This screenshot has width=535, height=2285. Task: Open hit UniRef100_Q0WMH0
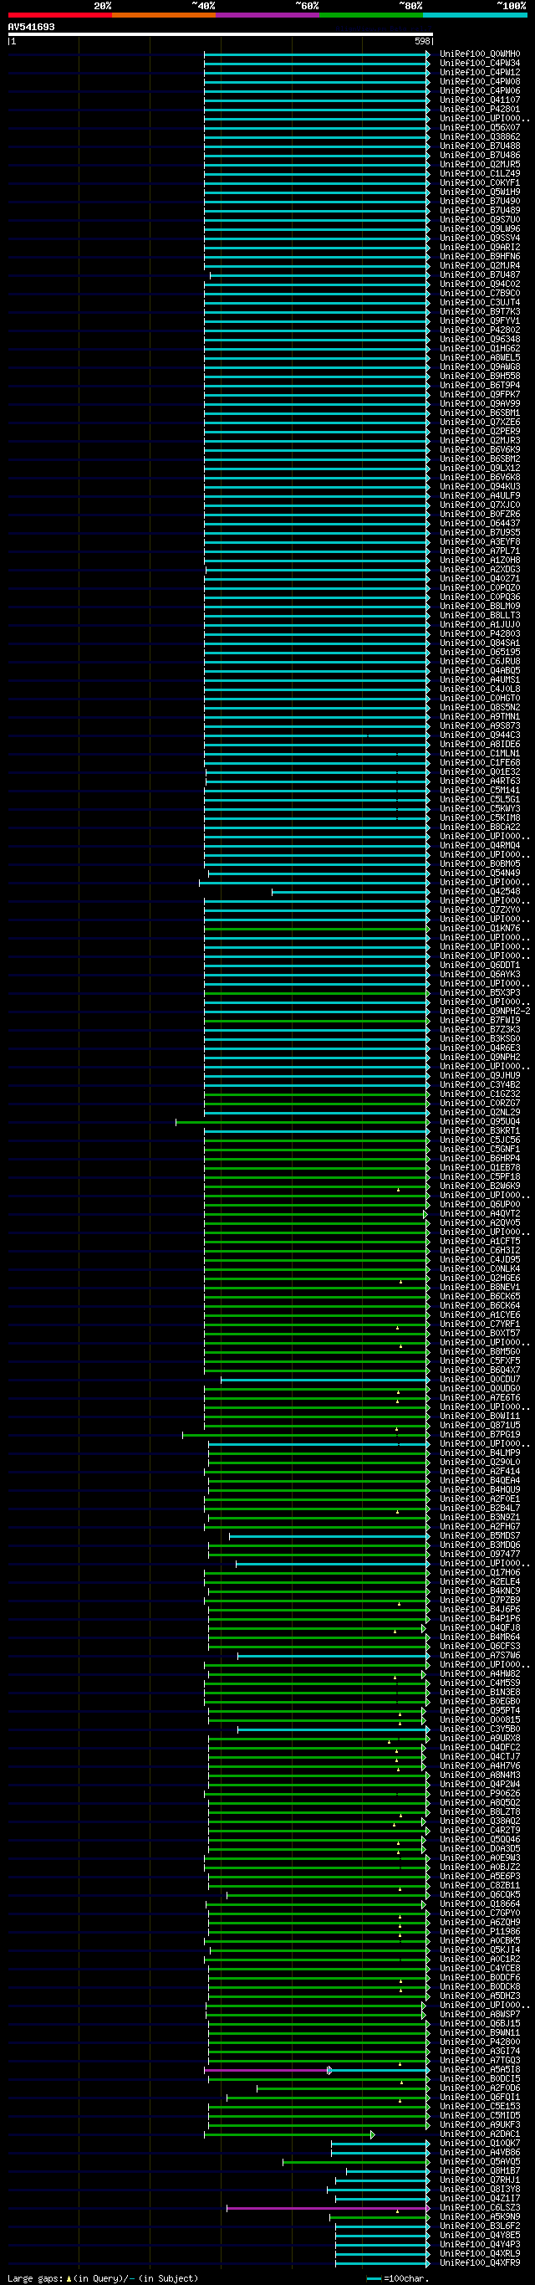click(x=480, y=54)
